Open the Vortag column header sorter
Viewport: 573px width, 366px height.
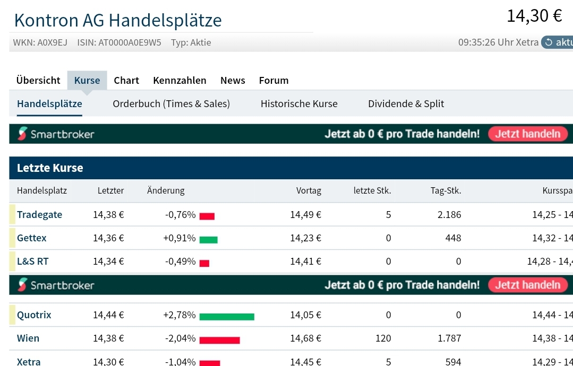[x=309, y=190]
